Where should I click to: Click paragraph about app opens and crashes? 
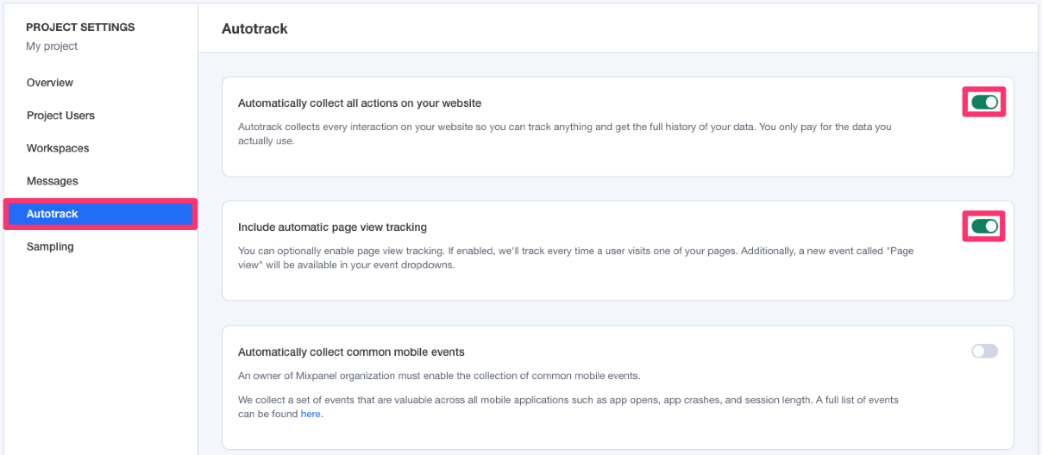pyautogui.click(x=568, y=408)
